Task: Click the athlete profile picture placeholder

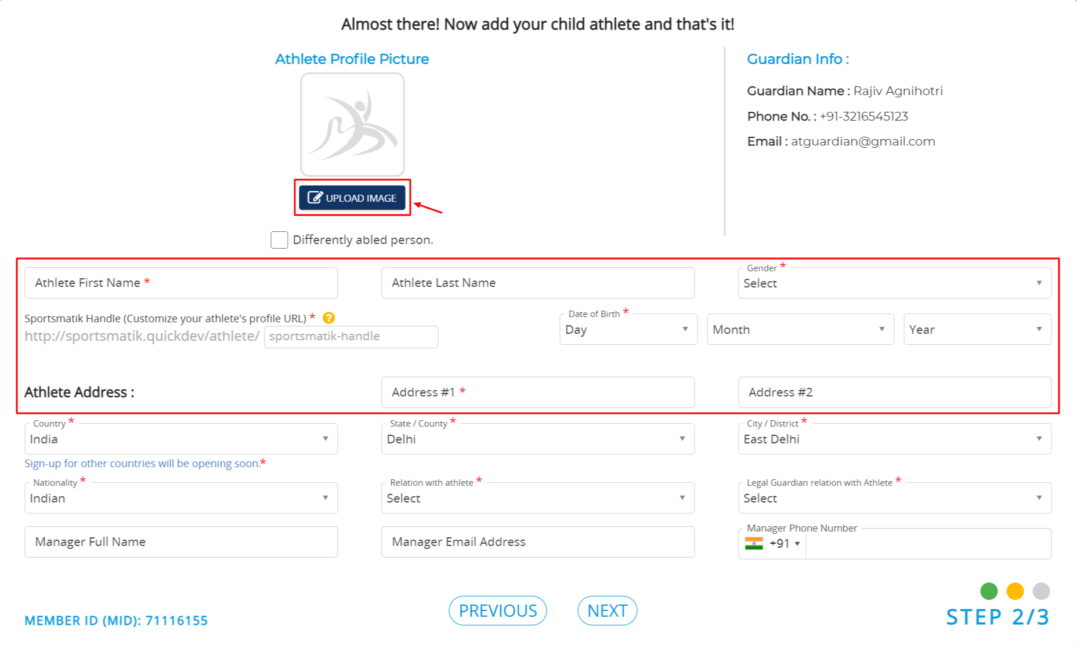Action: [352, 125]
